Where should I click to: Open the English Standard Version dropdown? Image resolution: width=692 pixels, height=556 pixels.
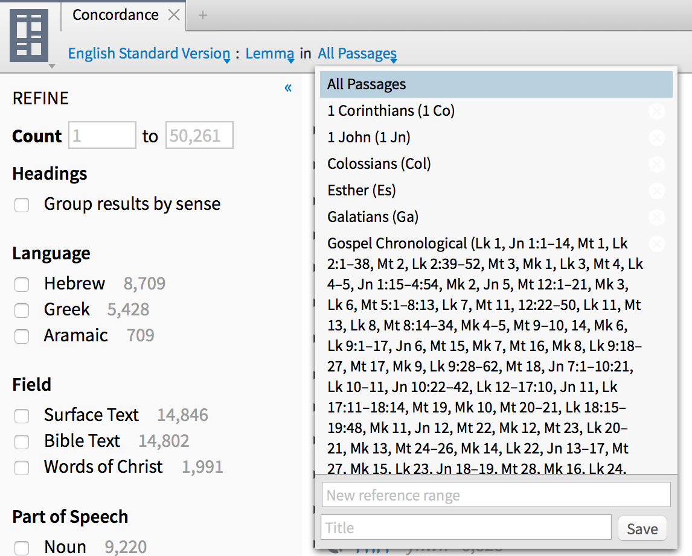[149, 54]
